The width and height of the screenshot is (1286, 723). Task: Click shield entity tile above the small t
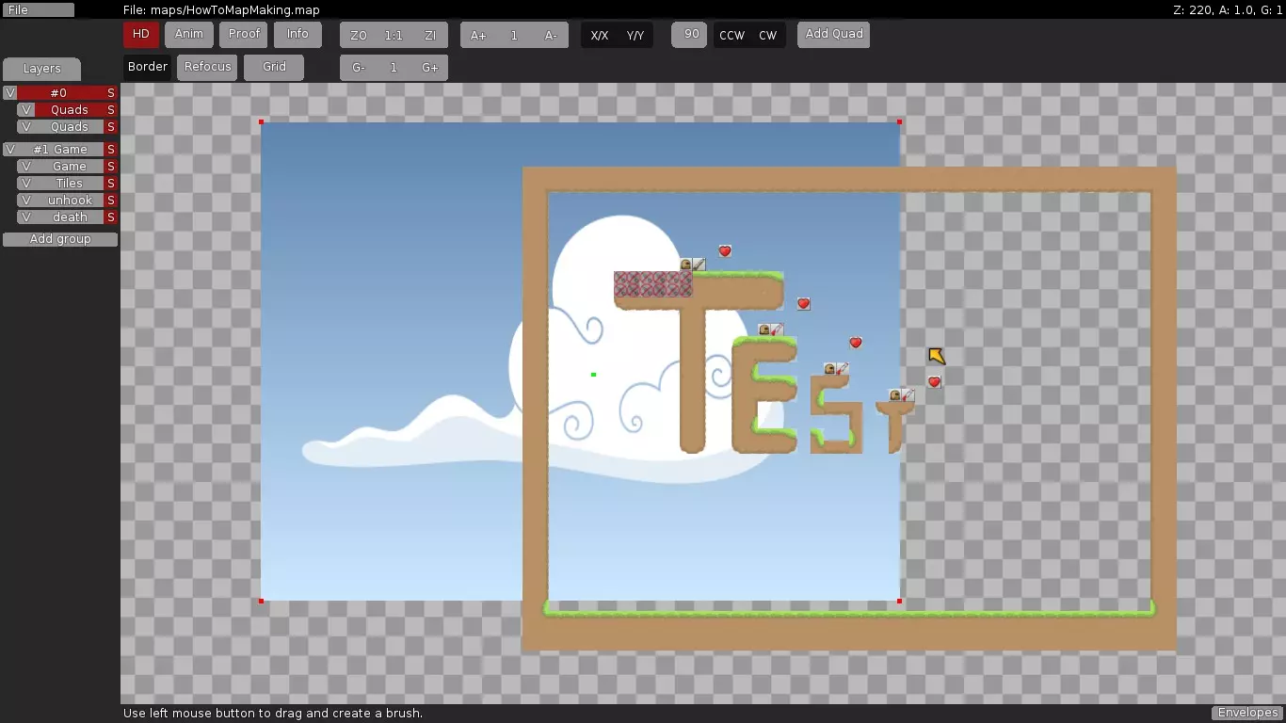tap(894, 394)
